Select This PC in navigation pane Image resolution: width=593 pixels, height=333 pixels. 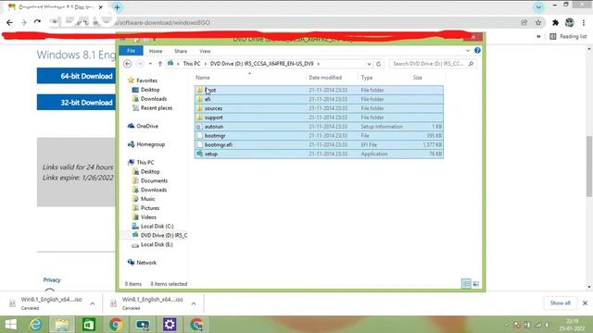click(141, 163)
